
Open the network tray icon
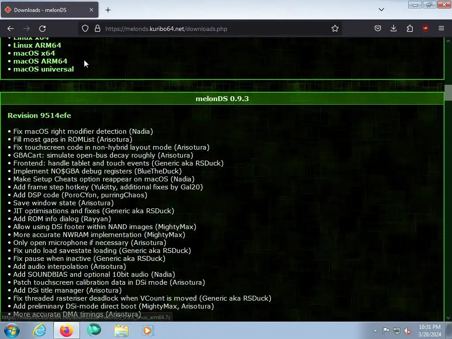coord(397,331)
